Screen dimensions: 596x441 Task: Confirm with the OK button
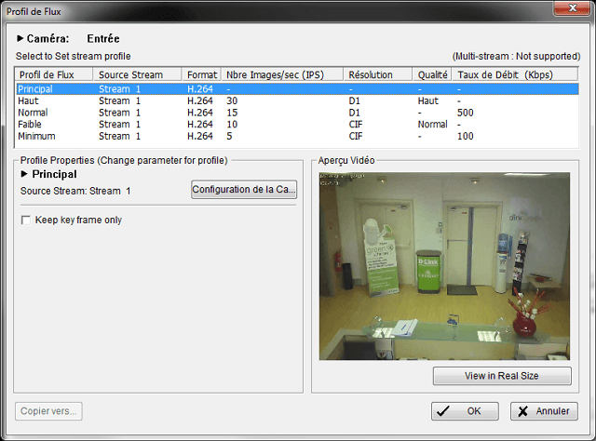pyautogui.click(x=465, y=411)
